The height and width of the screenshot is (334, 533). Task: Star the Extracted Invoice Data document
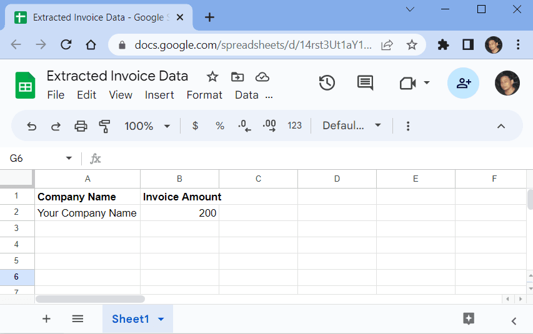click(x=212, y=77)
